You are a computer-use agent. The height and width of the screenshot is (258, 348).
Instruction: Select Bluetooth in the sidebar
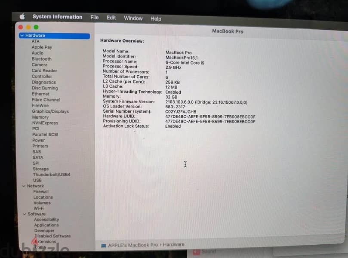pos(41,59)
